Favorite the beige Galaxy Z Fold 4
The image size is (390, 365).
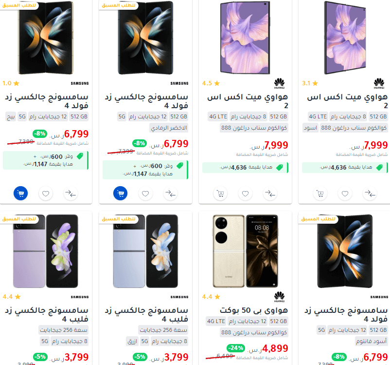pyautogui.click(x=46, y=193)
